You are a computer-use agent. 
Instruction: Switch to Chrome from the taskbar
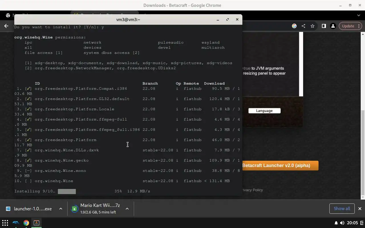[26, 223]
